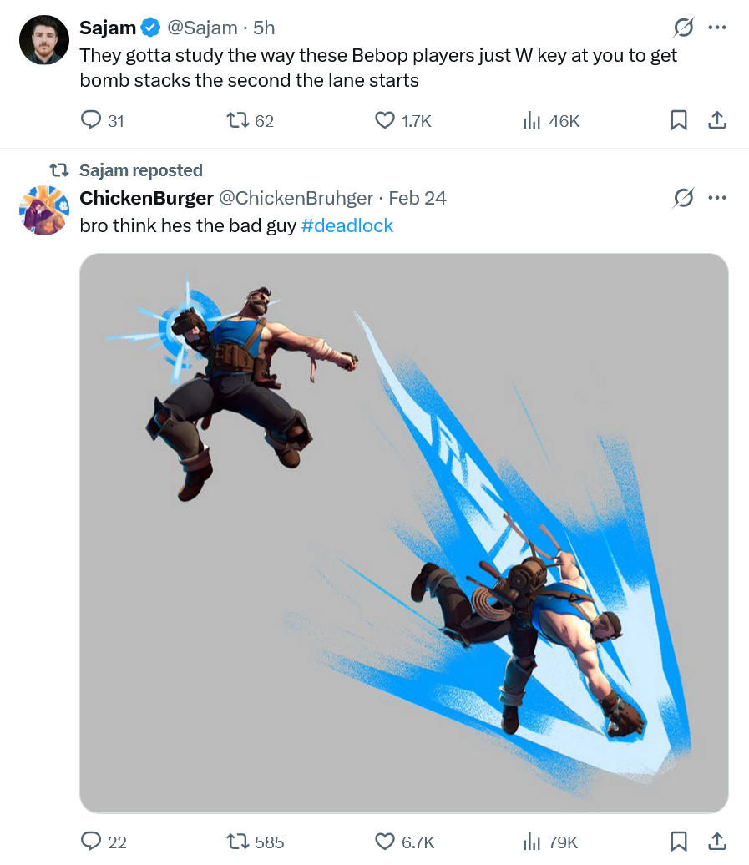
Task: Expand the Deadlock character artwork image
Action: pos(404,533)
